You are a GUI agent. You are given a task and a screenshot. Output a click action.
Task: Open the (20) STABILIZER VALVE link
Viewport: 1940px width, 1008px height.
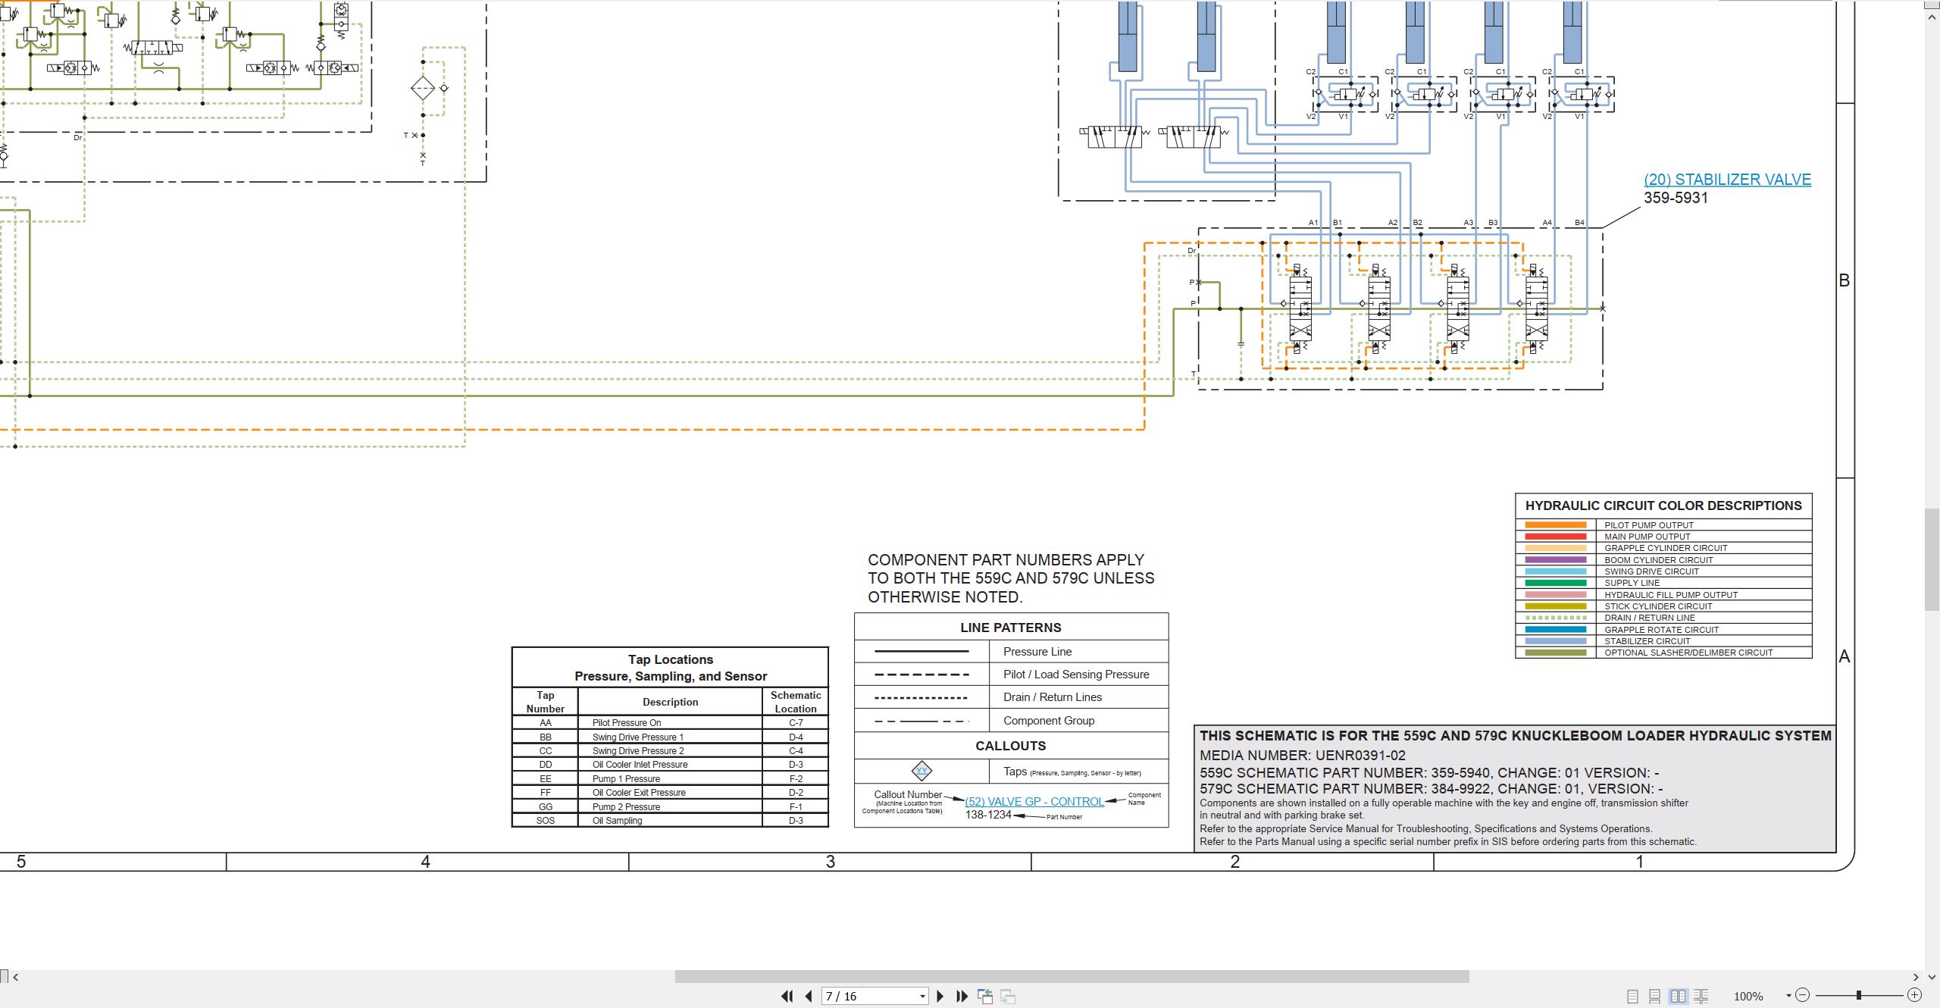[1727, 180]
